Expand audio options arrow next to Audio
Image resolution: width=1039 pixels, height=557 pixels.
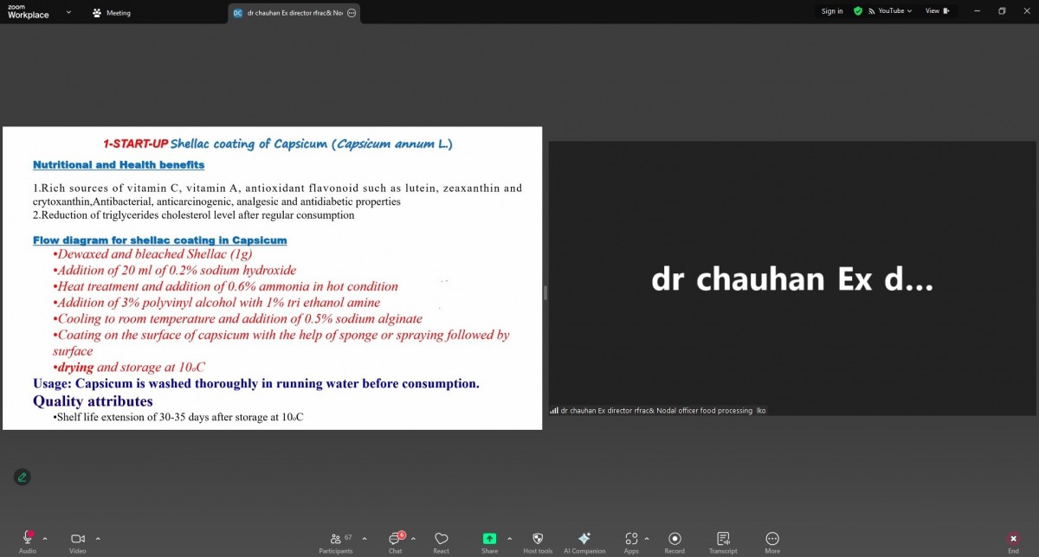45,538
